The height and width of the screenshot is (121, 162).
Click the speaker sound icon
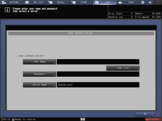(150, 2)
